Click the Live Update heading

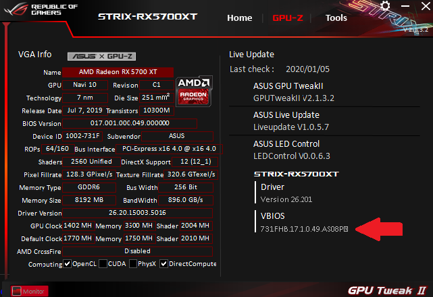click(251, 55)
